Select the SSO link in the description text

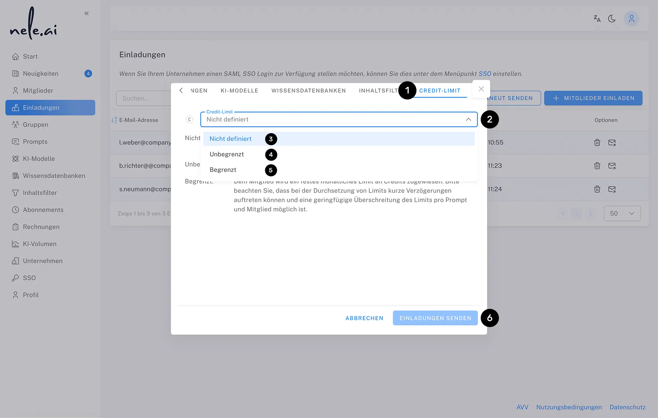[485, 74]
